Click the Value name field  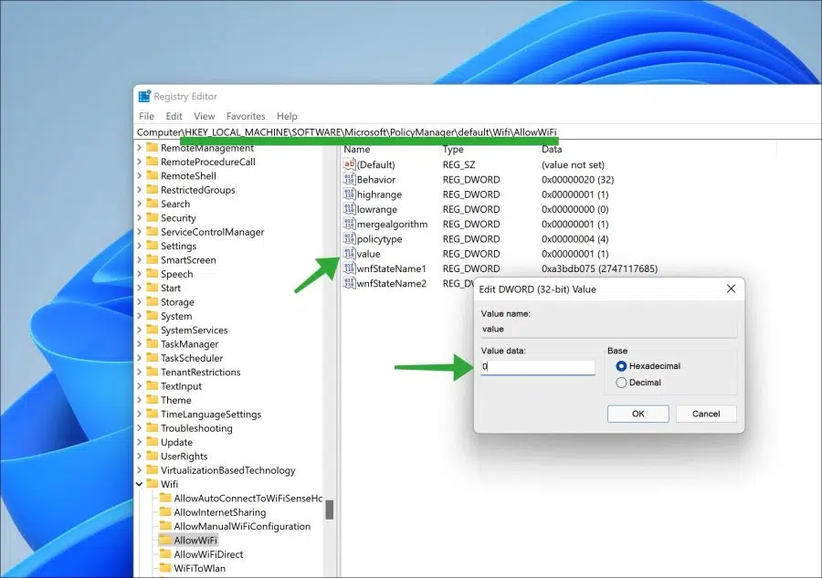pos(608,329)
